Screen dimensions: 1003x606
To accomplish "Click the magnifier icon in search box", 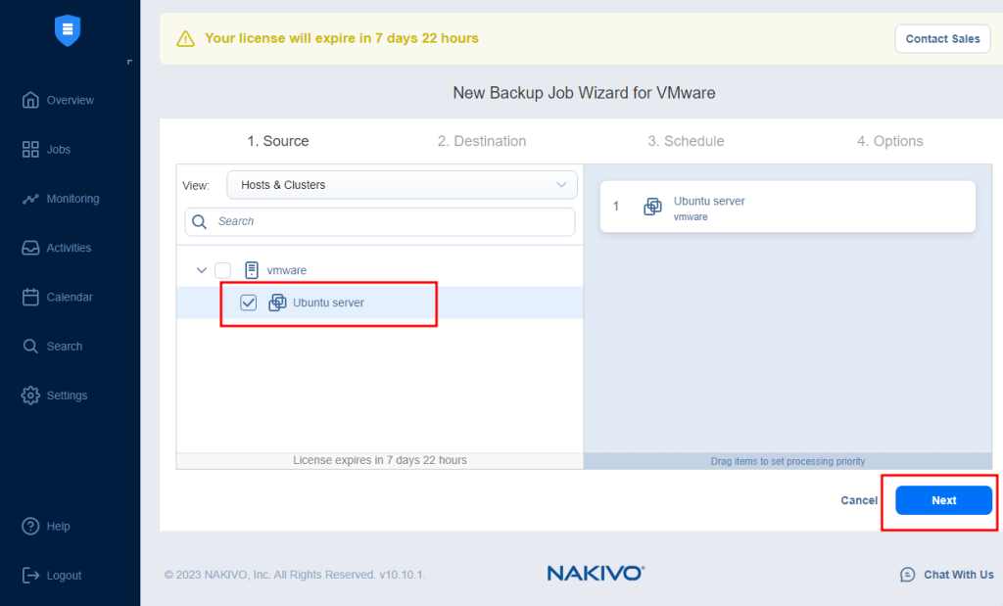I will point(200,222).
